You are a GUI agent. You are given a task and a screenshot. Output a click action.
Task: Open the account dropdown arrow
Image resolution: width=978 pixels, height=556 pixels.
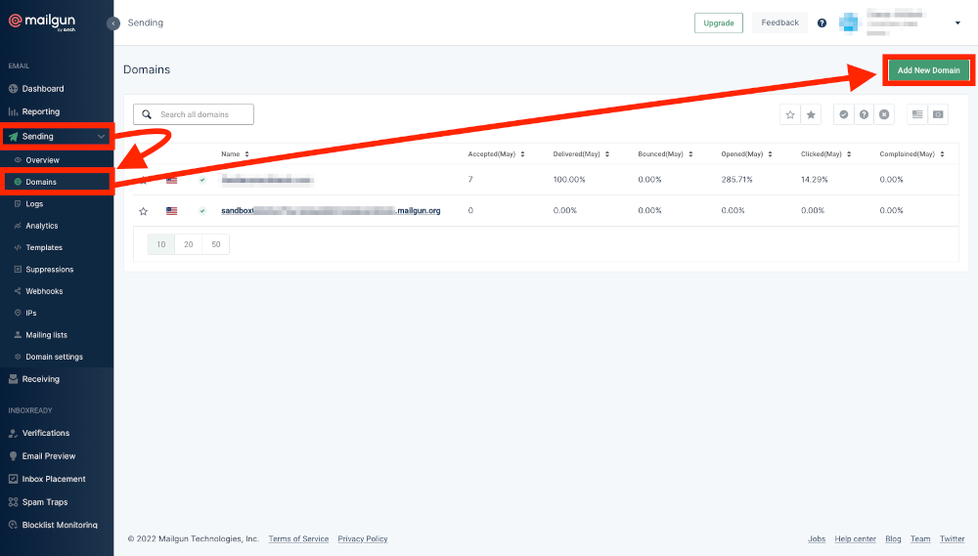point(957,23)
